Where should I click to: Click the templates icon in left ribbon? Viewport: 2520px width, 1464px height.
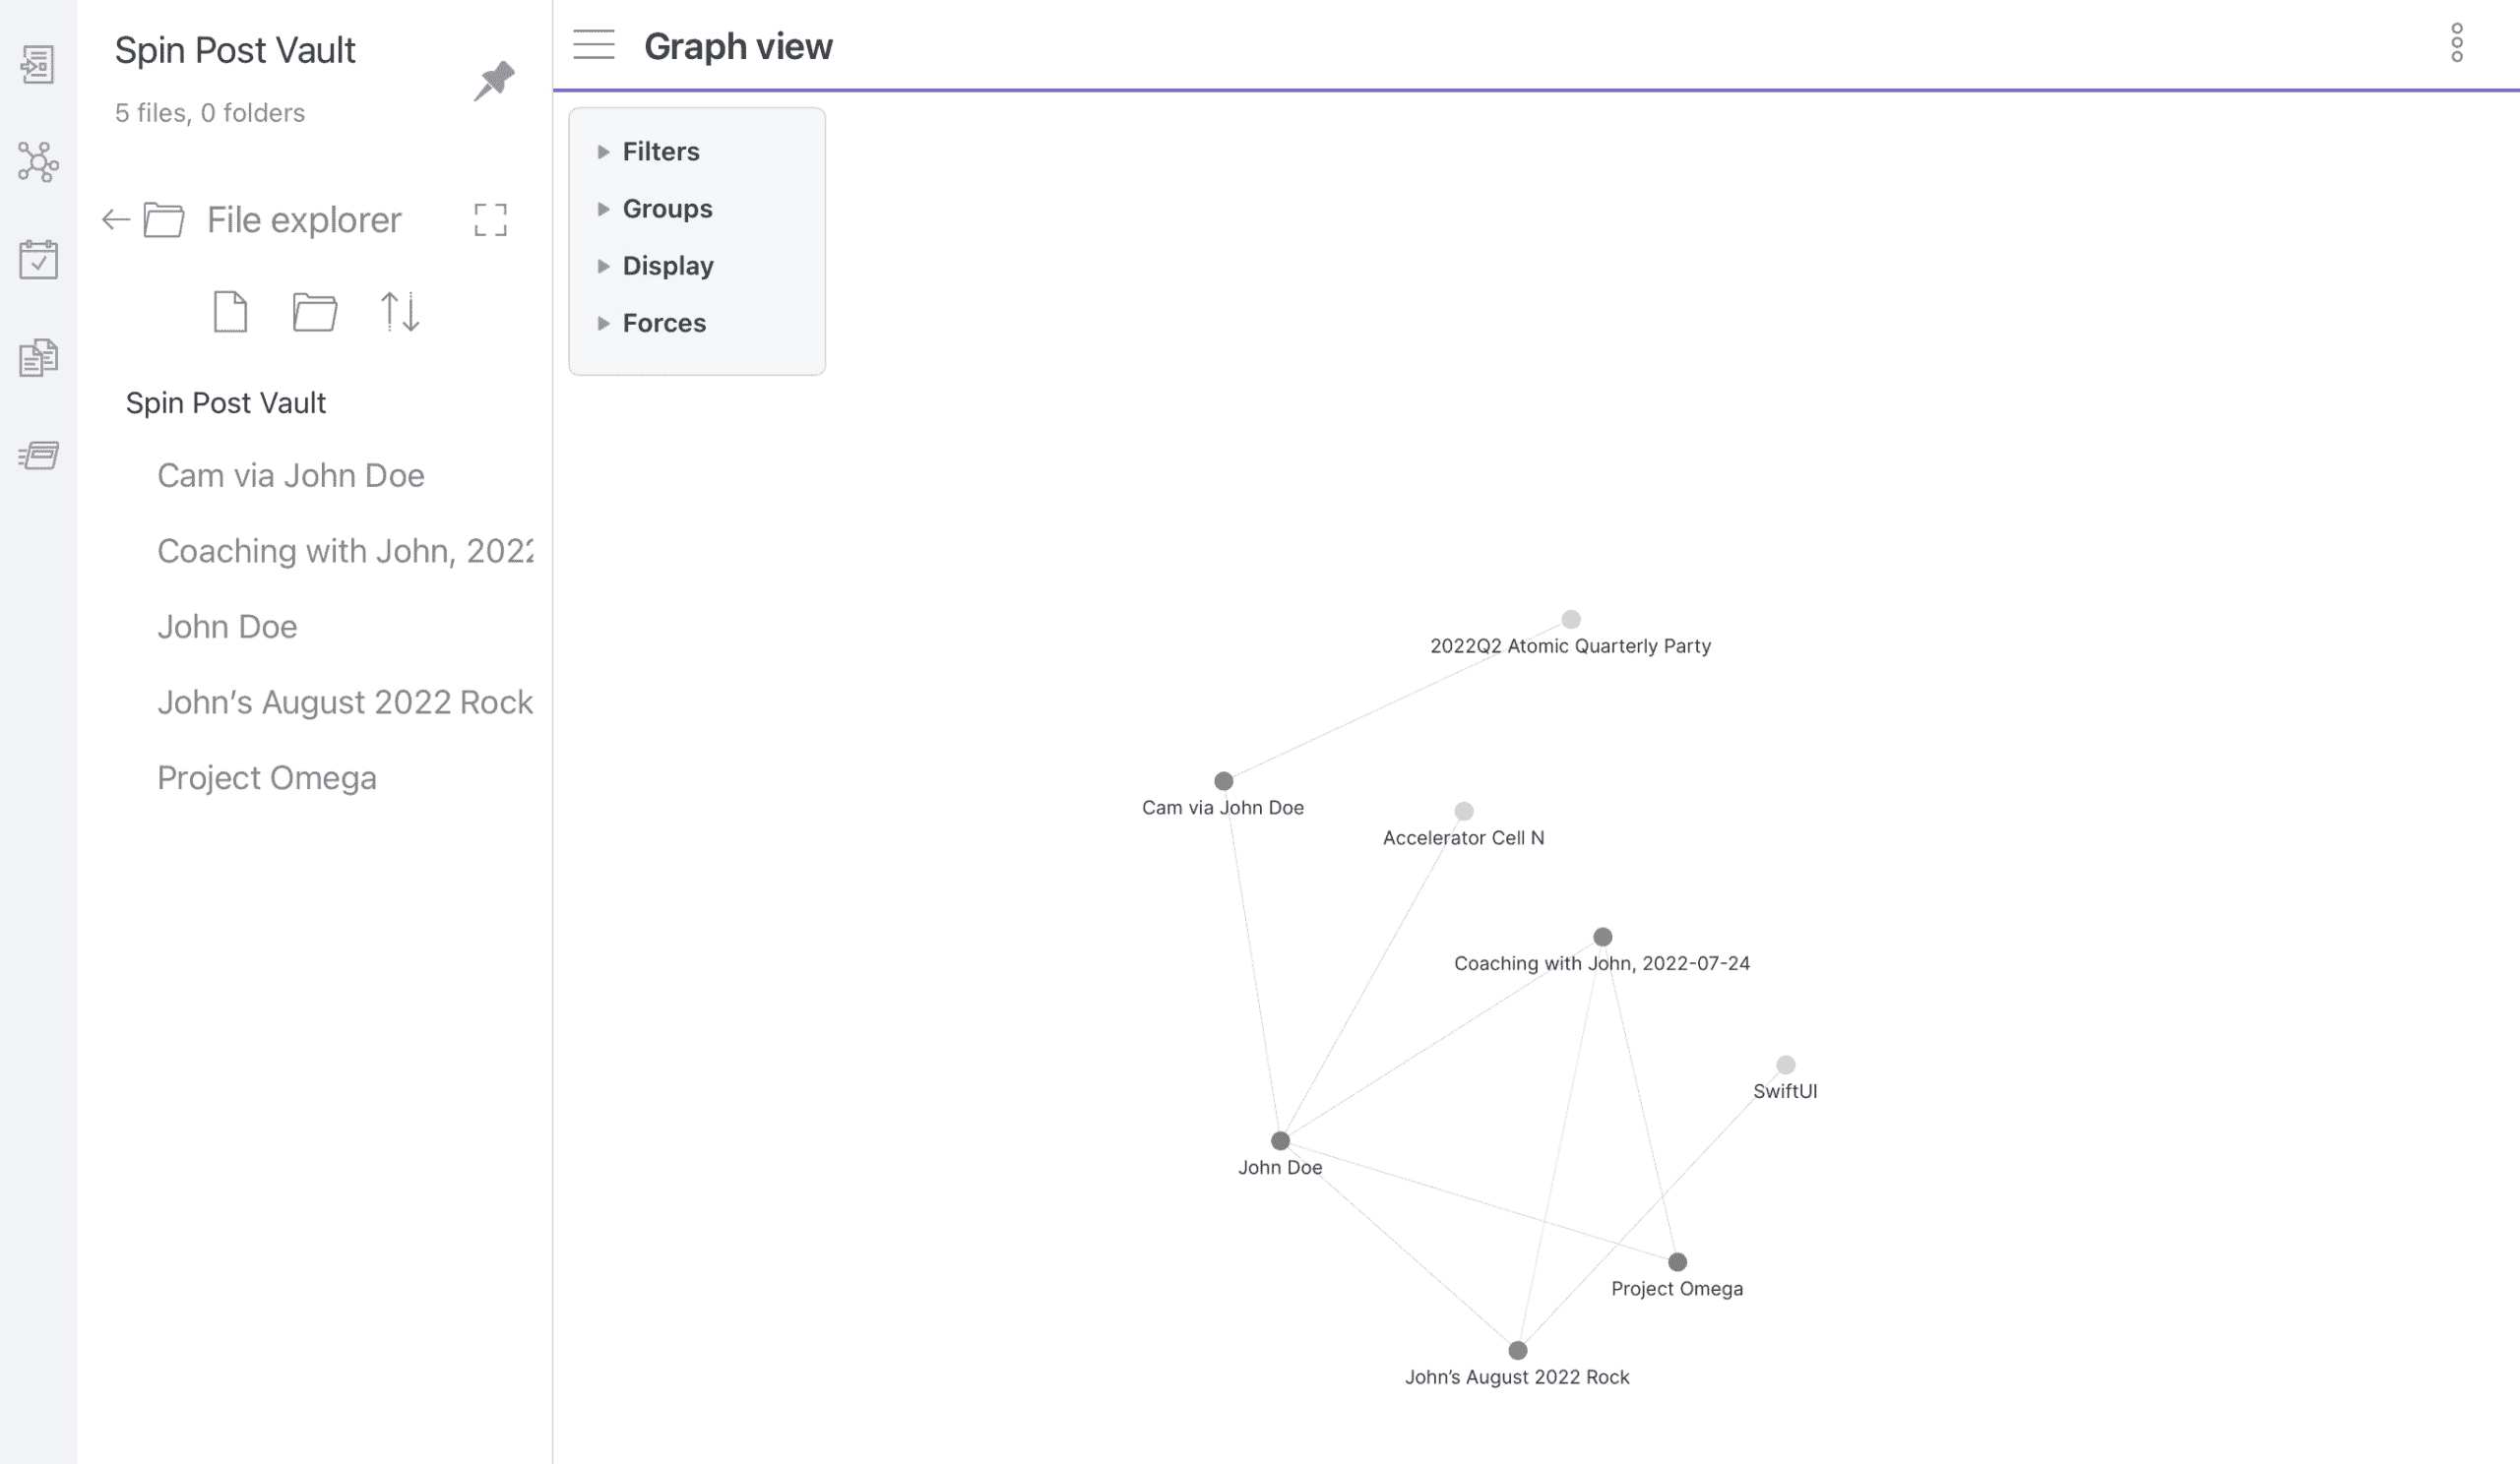click(x=38, y=358)
